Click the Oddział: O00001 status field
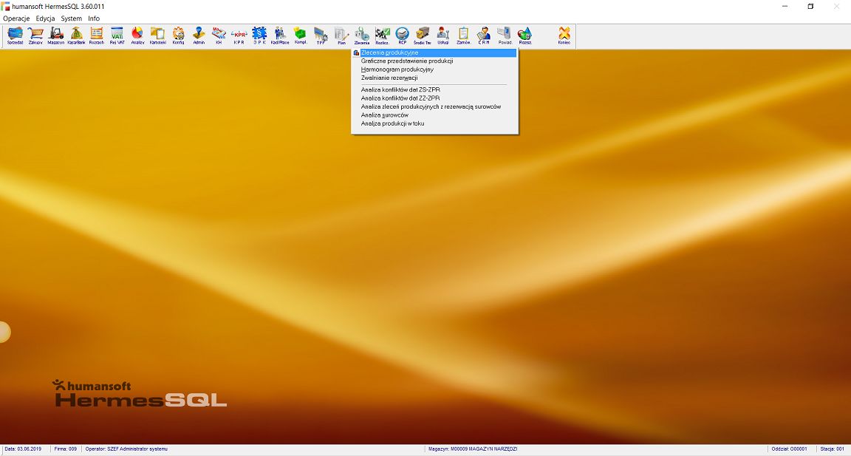This screenshot has width=851, height=456. (x=789, y=449)
